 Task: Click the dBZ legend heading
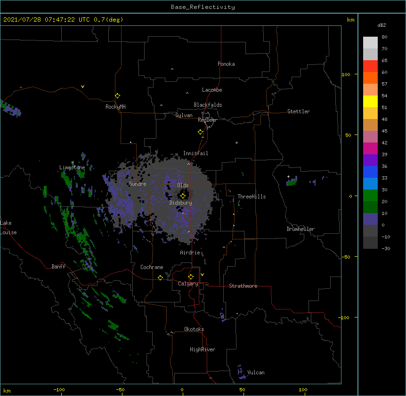(382, 25)
